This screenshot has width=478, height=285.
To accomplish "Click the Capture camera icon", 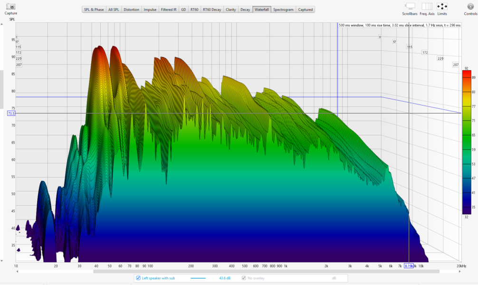I will 10,6.
